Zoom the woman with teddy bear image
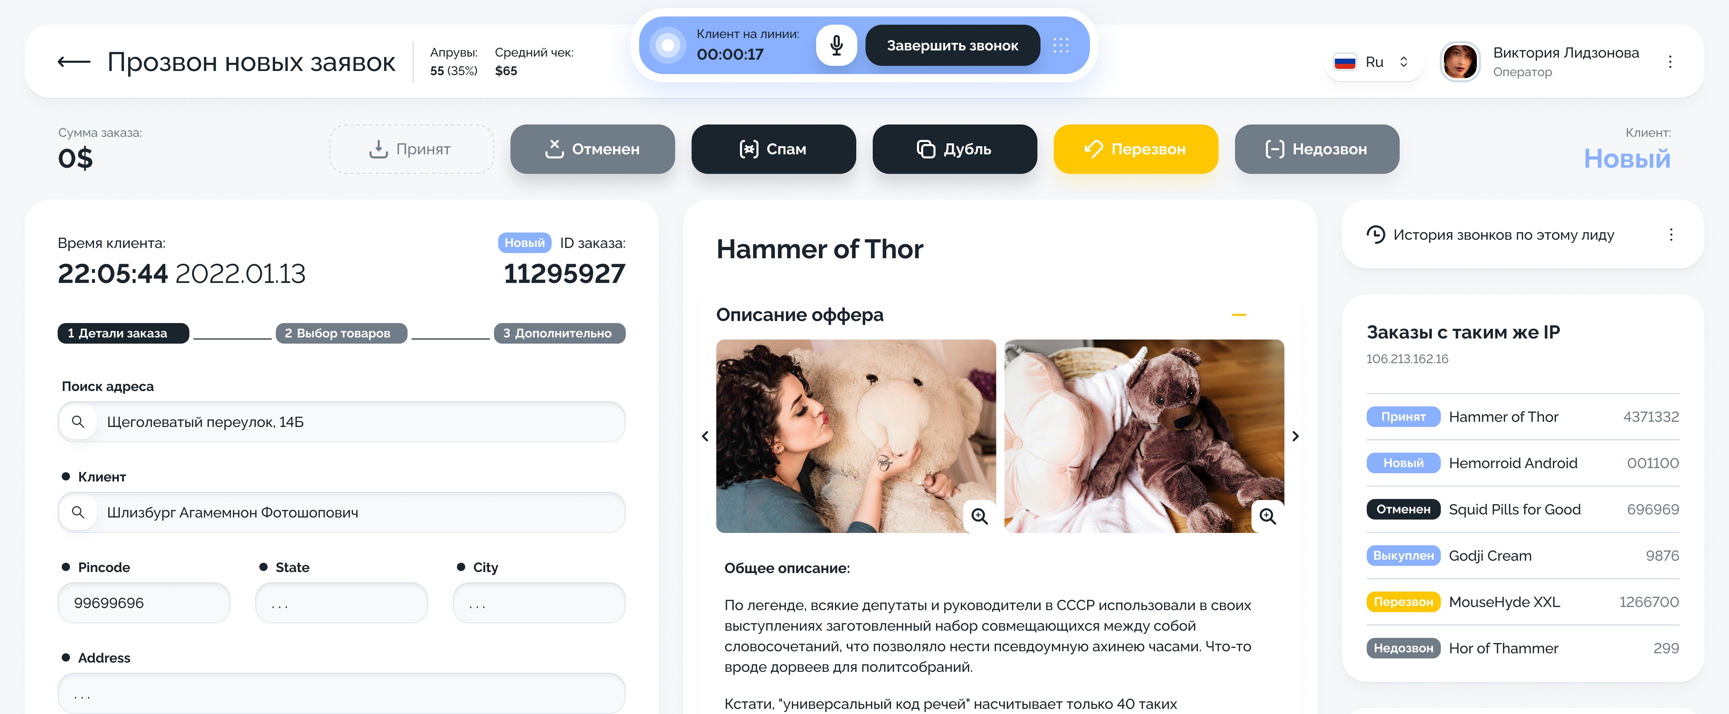Image resolution: width=1729 pixels, height=714 pixels. point(979,516)
